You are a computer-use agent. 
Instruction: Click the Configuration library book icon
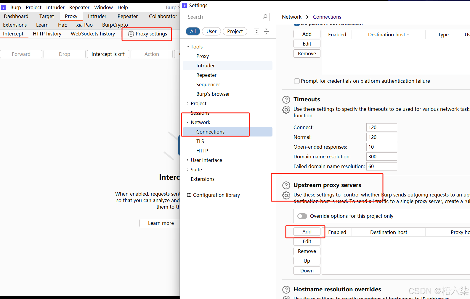pos(189,195)
